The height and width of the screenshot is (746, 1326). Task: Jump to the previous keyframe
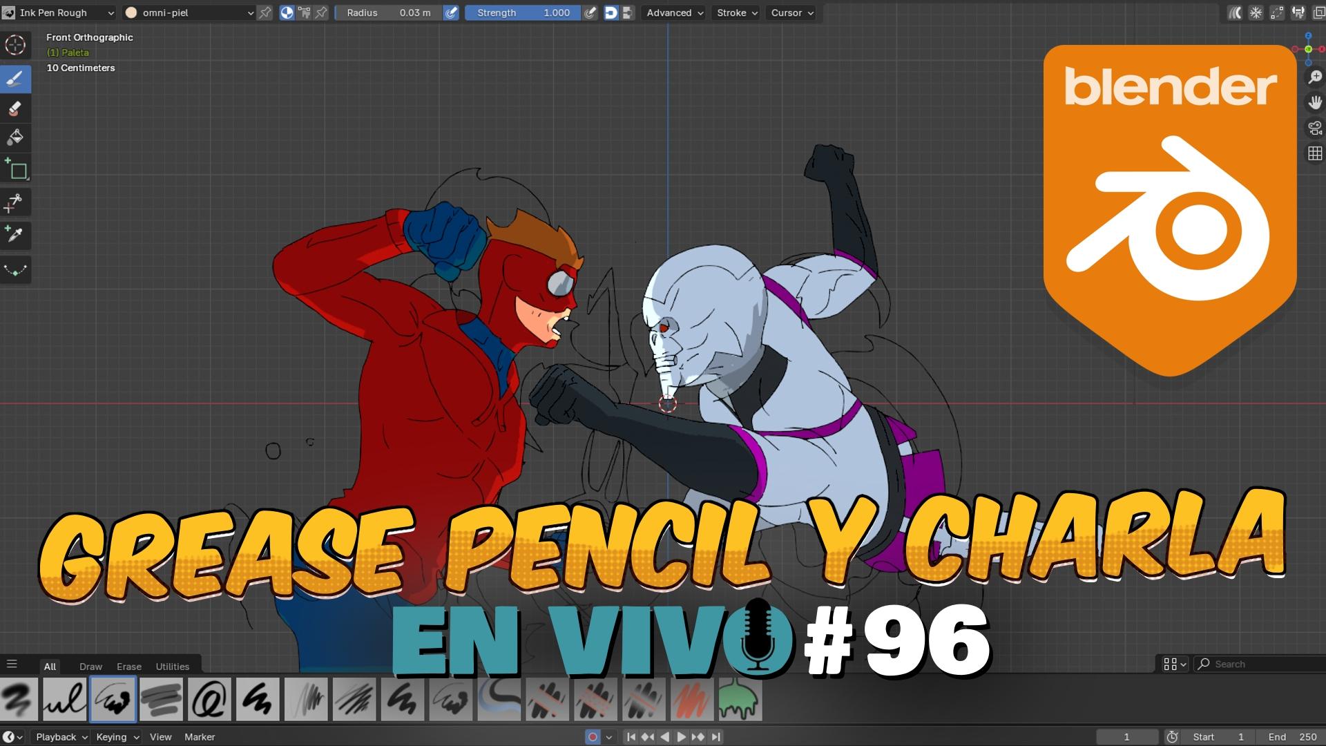pos(648,737)
